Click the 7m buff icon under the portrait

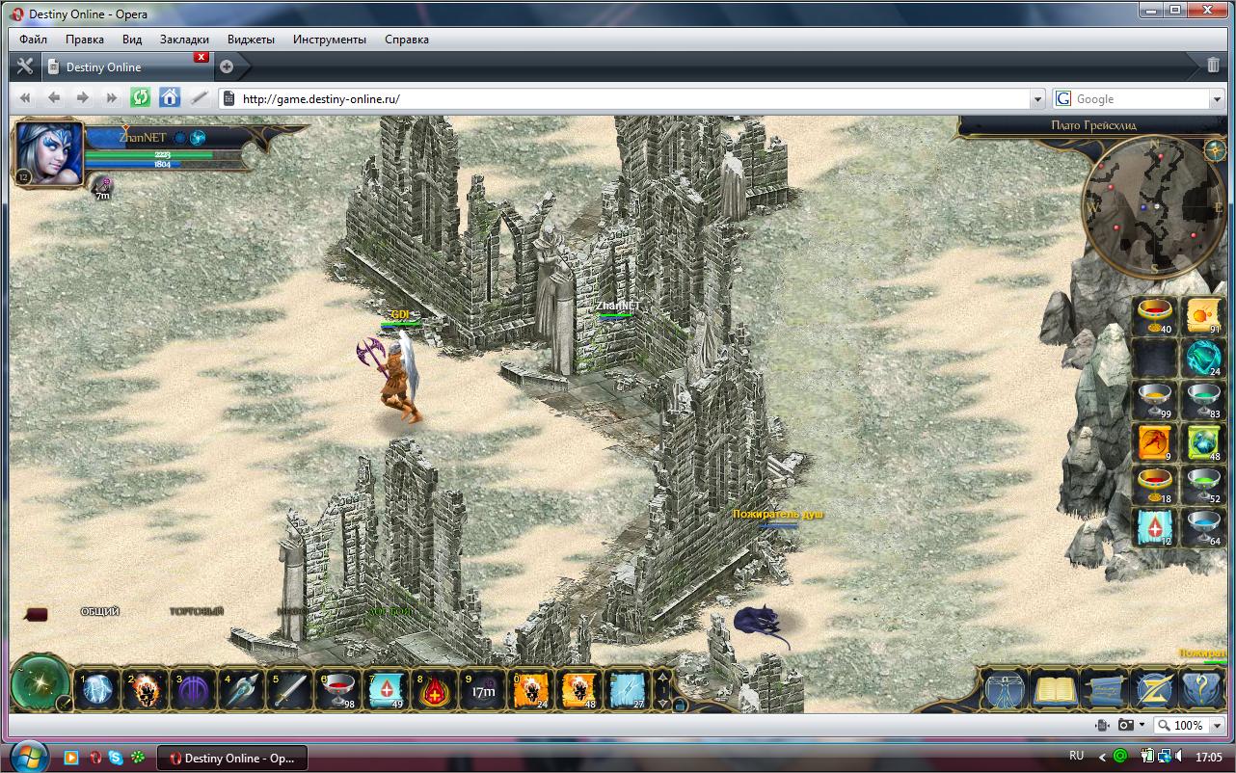[x=101, y=187]
